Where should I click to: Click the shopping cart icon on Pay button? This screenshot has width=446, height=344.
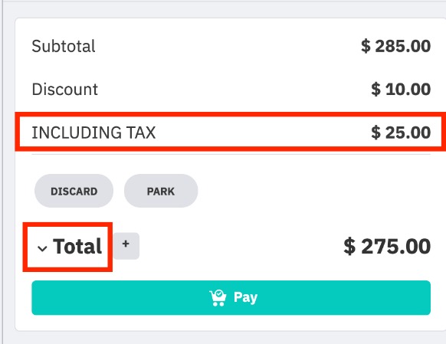tap(218, 298)
